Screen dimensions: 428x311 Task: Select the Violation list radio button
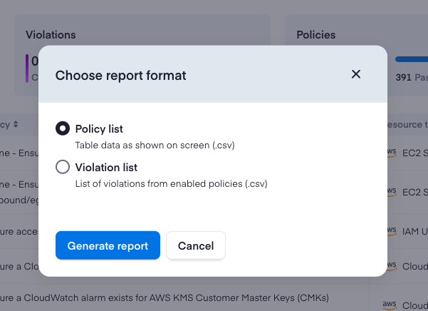pyautogui.click(x=63, y=167)
